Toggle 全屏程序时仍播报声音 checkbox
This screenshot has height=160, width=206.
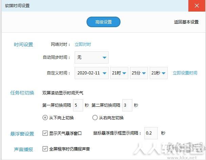click(x=45, y=149)
